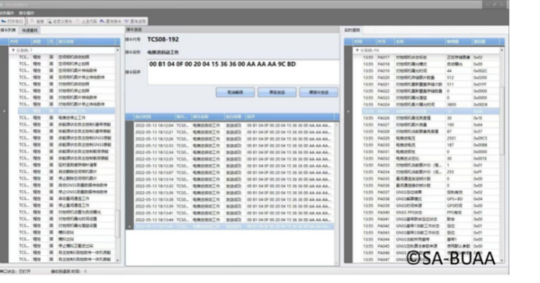
Task: Click the left-edge arrow beside the telemetry table
Action: click(x=348, y=112)
